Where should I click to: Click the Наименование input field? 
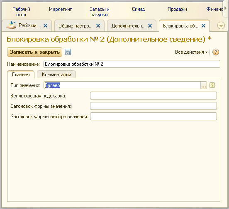132,64
